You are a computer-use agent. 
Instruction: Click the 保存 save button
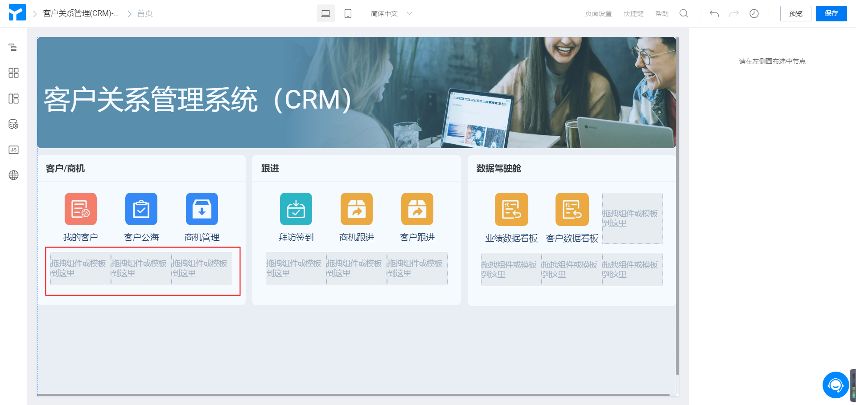[831, 13]
